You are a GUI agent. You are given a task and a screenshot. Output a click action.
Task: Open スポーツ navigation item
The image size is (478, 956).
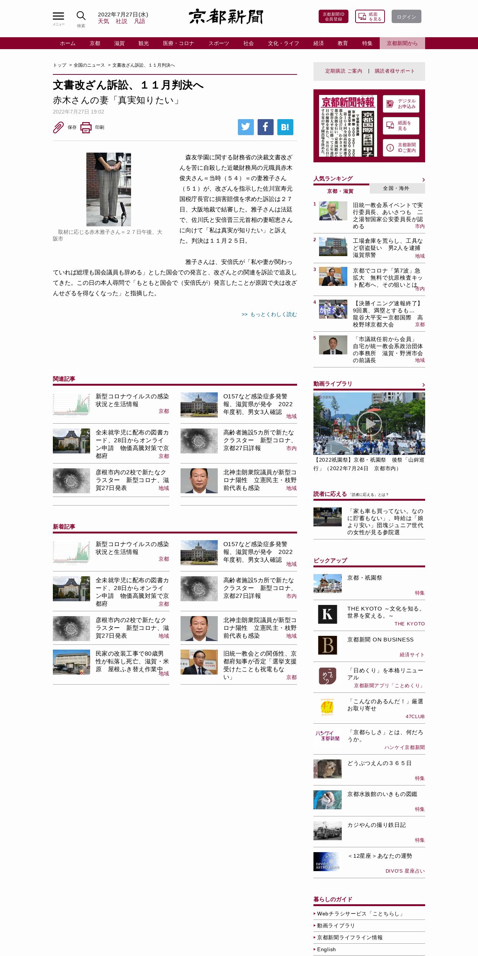(219, 43)
